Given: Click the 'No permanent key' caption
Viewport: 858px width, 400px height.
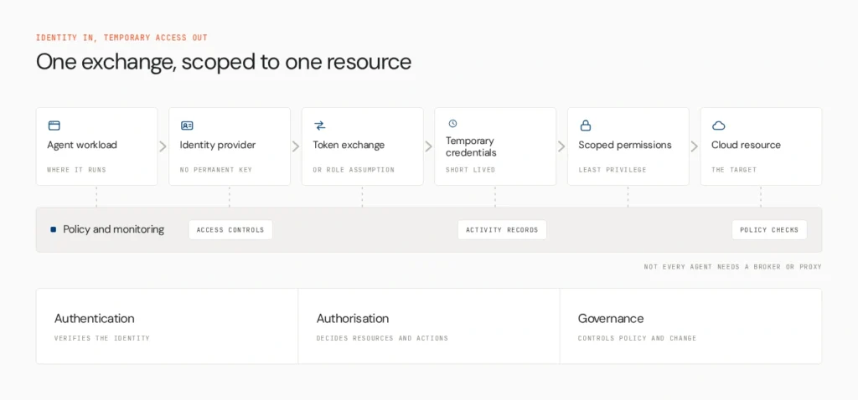Looking at the screenshot, I should (216, 170).
